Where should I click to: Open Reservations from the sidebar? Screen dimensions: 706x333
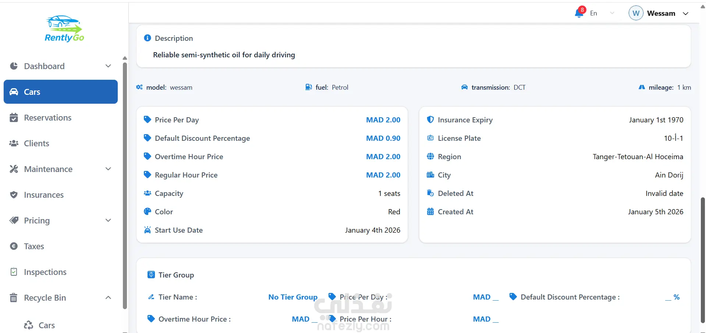(x=47, y=118)
